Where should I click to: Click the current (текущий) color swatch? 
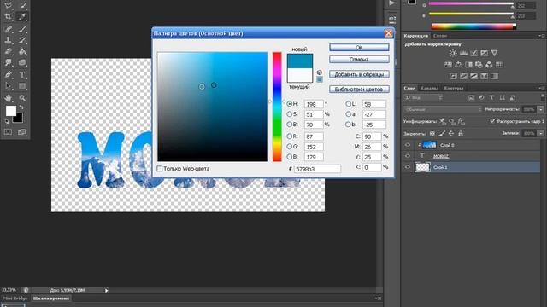tap(300, 75)
